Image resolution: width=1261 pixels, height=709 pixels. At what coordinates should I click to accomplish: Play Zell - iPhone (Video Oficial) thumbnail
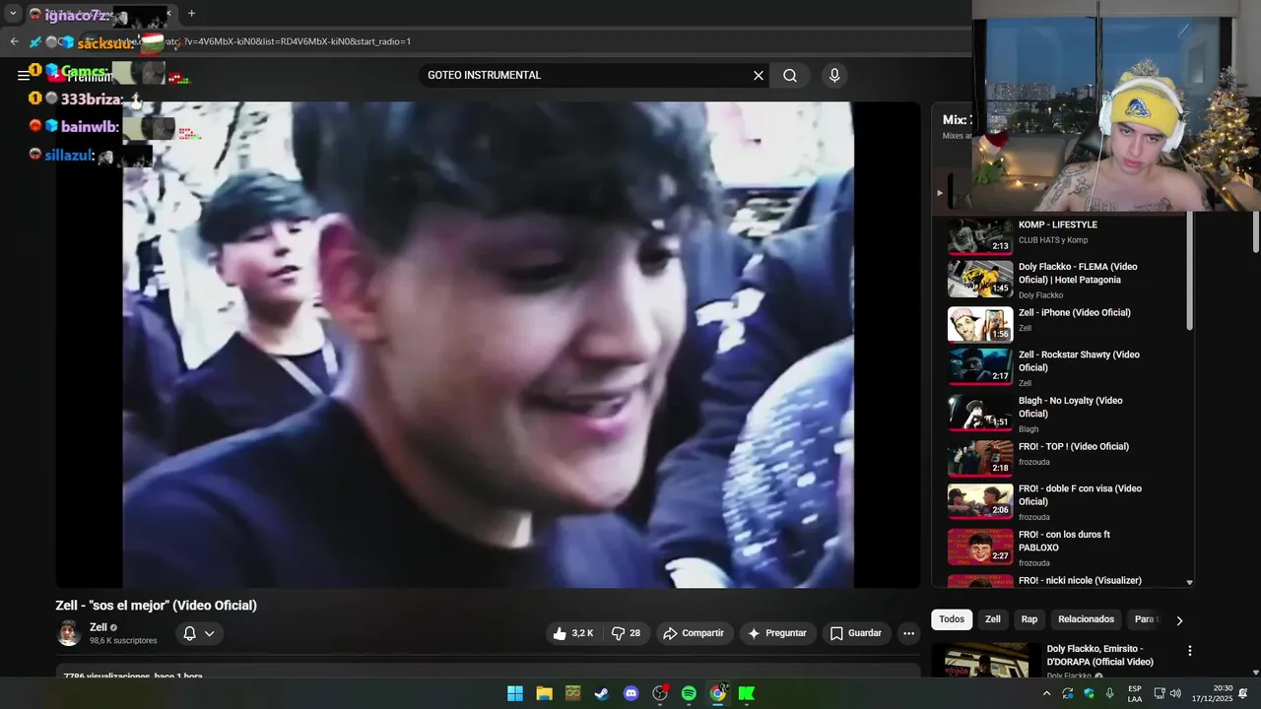coord(980,324)
